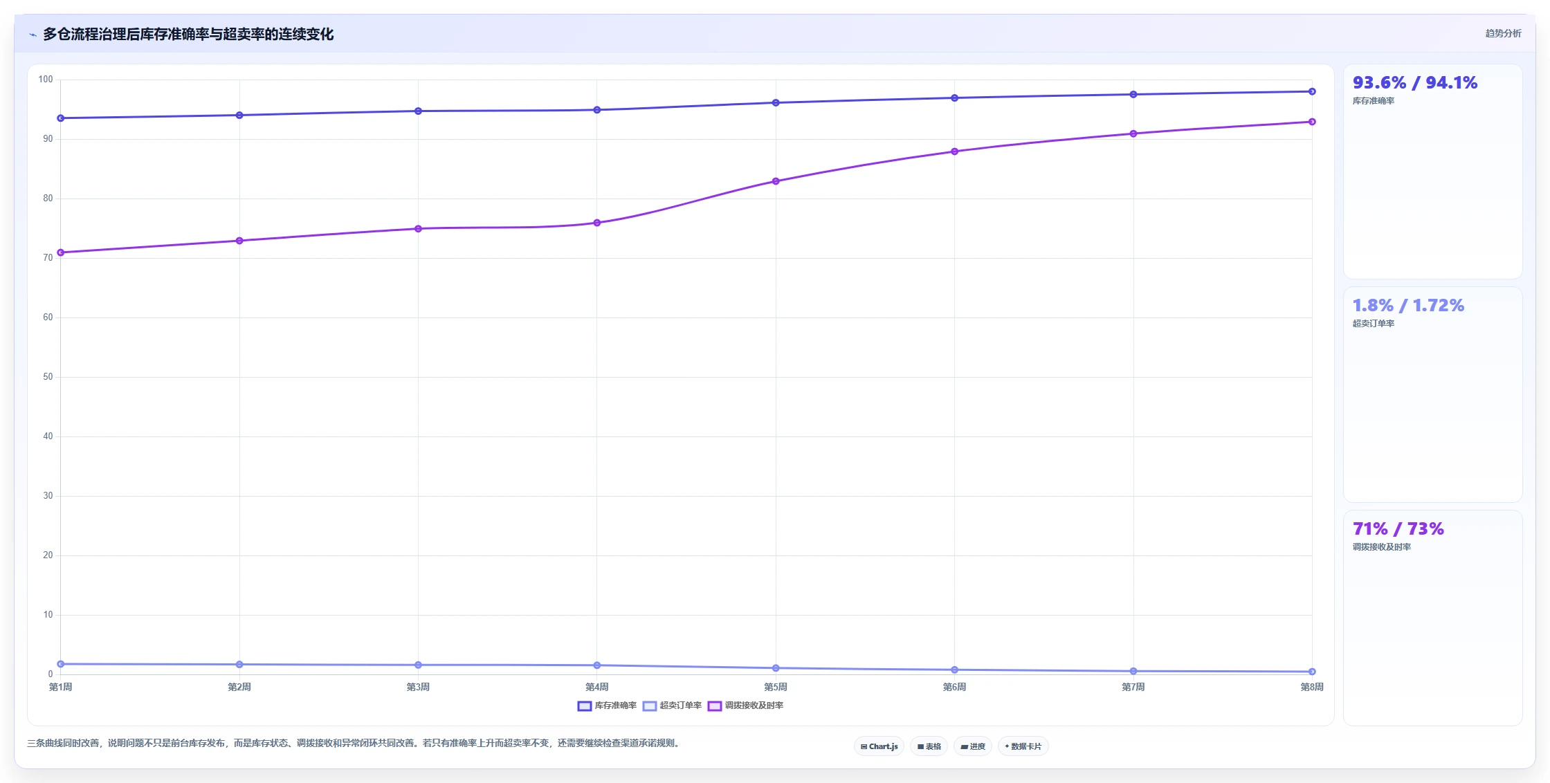Click the 库存准确率 data point at 第3周
This screenshot has width=1550, height=783.
pos(418,111)
